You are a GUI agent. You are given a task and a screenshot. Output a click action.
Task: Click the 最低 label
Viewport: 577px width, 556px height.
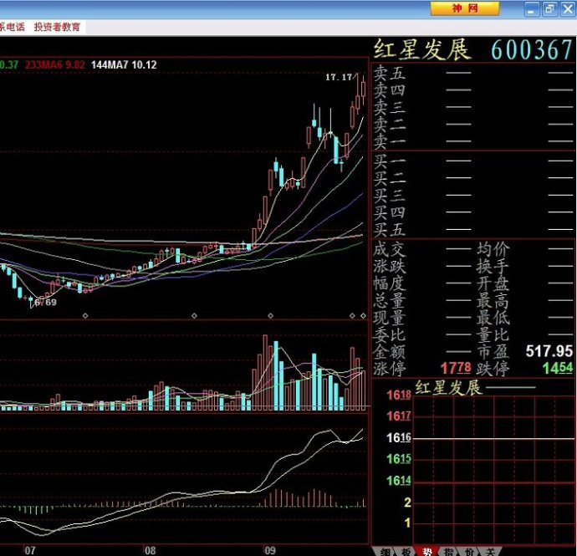point(493,318)
